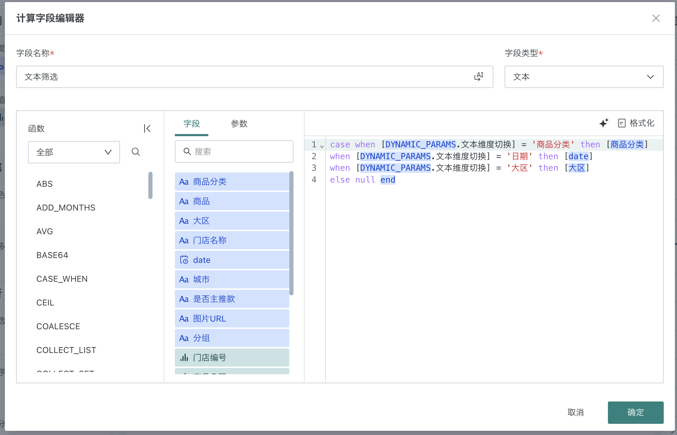Switch to the 参数 tab
Image resolution: width=677 pixels, height=435 pixels.
pos(239,124)
